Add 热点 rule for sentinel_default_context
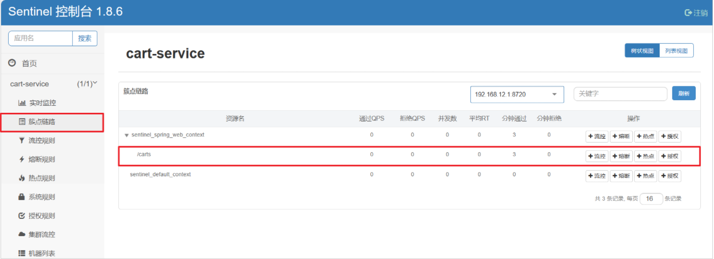The width and height of the screenshot is (714, 259). (x=645, y=176)
